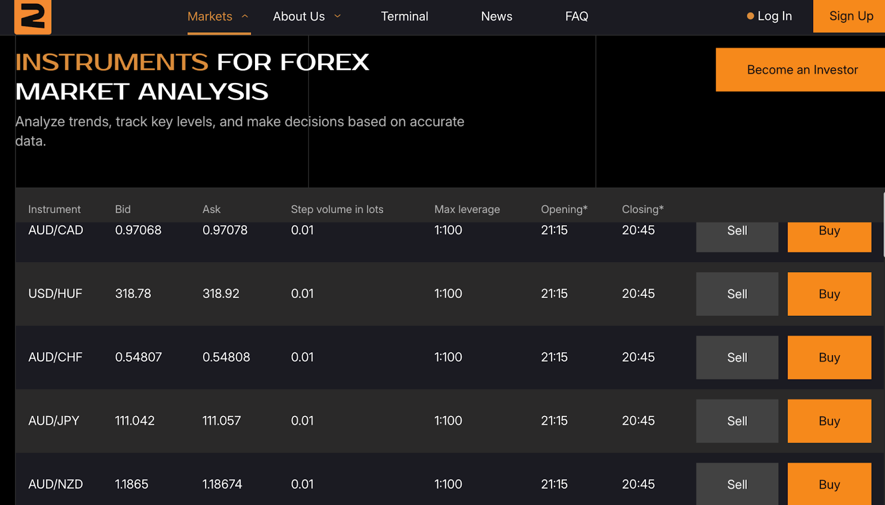
Task: Open the Markets menu item
Action: [210, 17]
